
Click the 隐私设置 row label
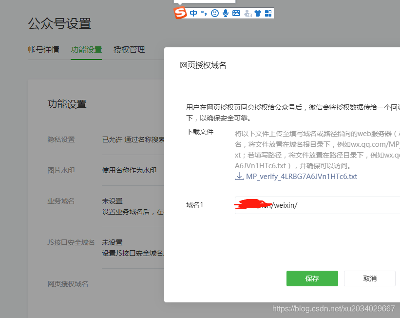(x=61, y=139)
